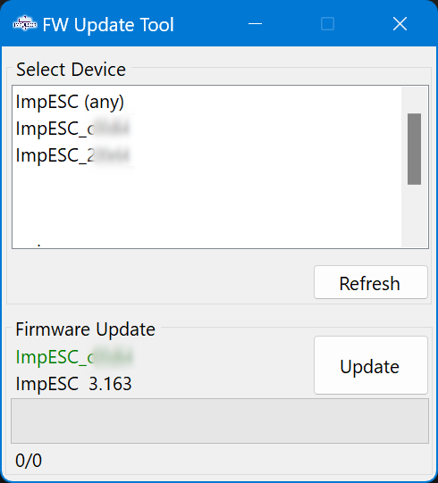
Task: Minimize the FW Update Tool window
Action: pos(255,24)
